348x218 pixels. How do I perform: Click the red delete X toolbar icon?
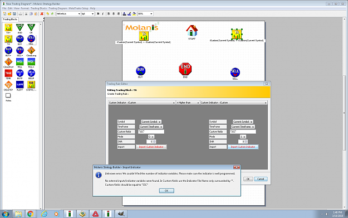42,14
